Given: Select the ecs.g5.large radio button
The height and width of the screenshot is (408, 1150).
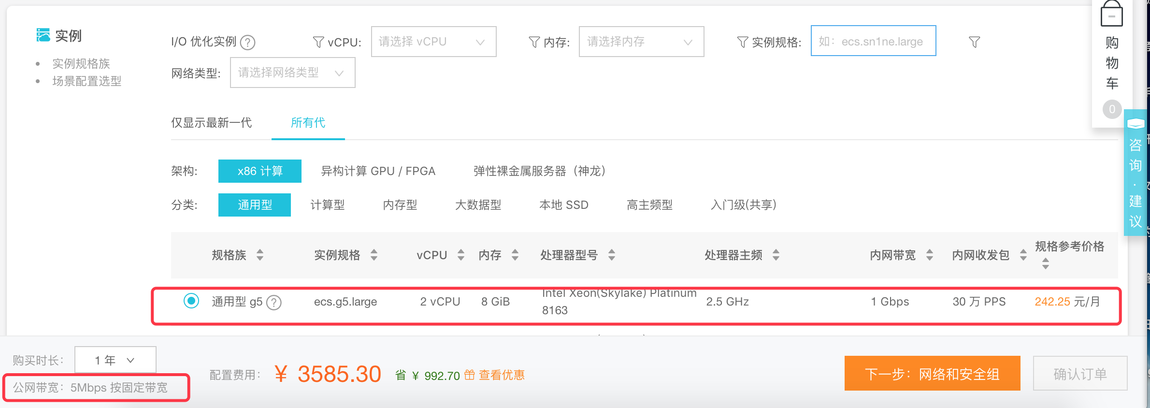Looking at the screenshot, I should [191, 301].
